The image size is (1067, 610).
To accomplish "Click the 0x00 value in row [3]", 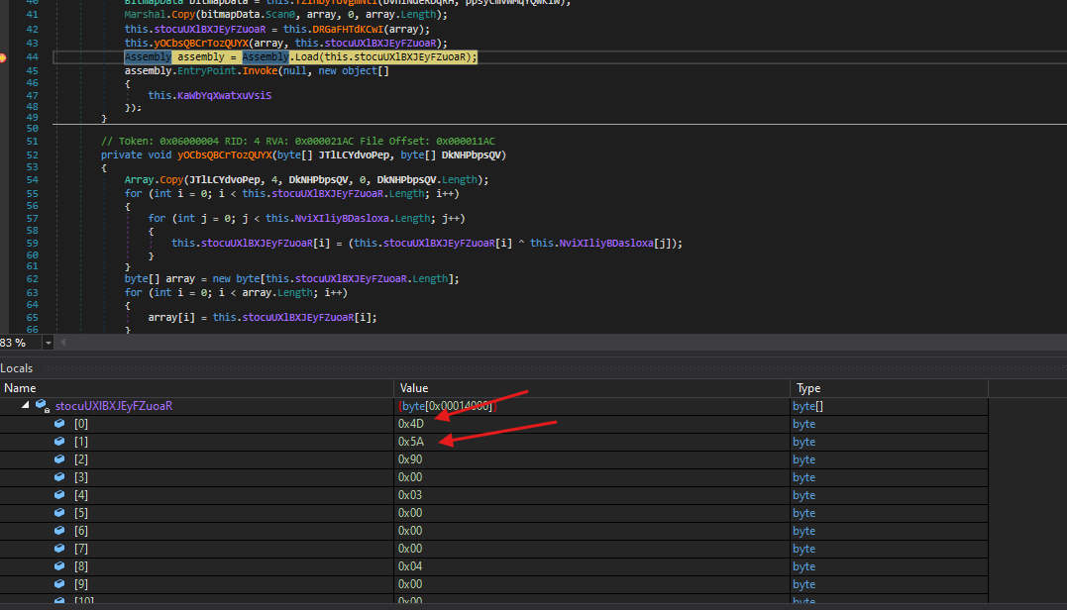I will 410,477.
